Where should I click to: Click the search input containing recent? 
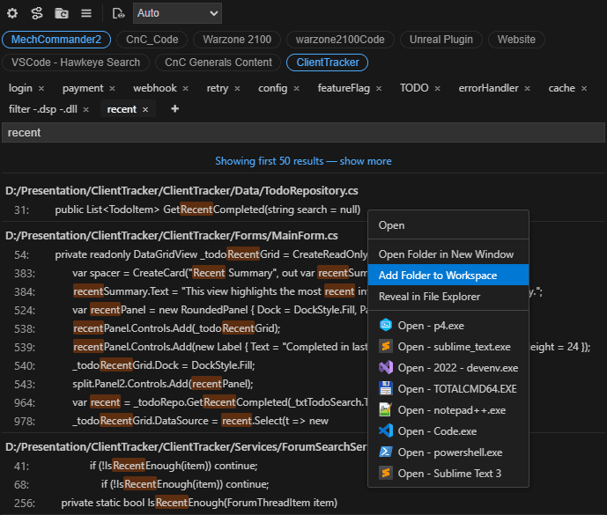303,133
